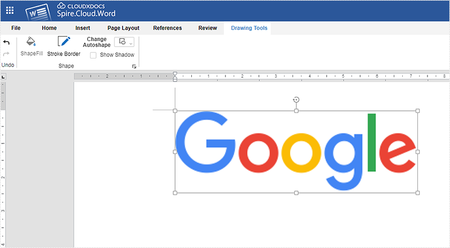450x248 pixels.
Task: Enable the Show Shadow checkbox
Action: tap(93, 55)
